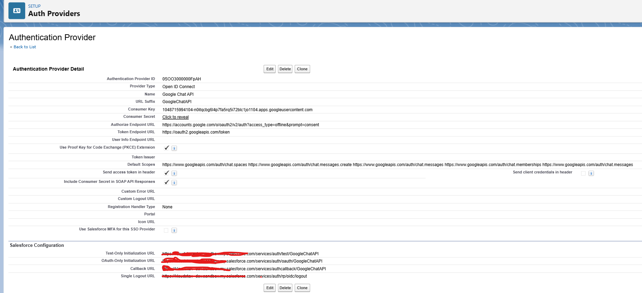
Task: Enable Send client credentials in header checkbox
Action: pos(583,173)
